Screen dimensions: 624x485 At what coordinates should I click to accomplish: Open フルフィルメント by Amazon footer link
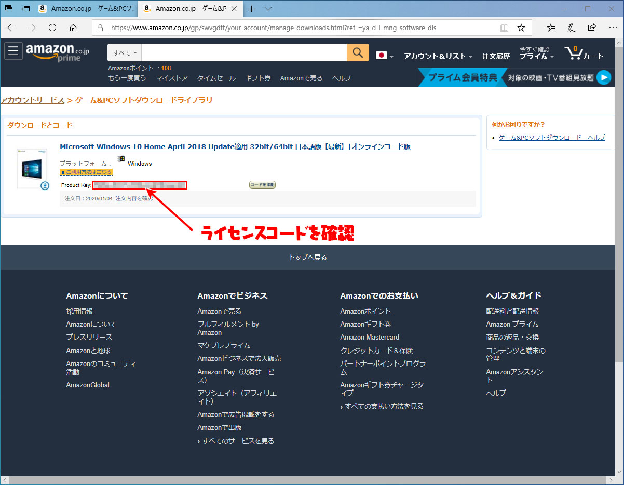point(228,328)
